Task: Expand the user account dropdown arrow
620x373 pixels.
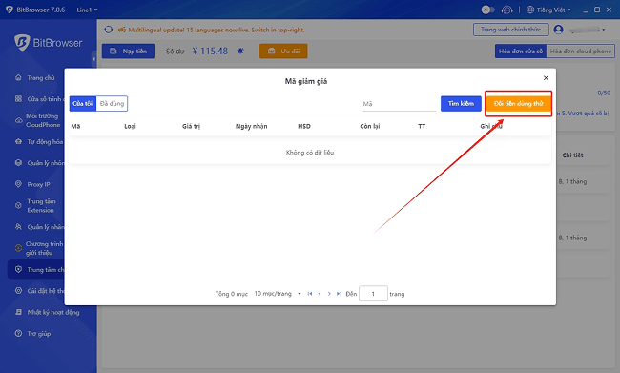Action: tap(604, 30)
